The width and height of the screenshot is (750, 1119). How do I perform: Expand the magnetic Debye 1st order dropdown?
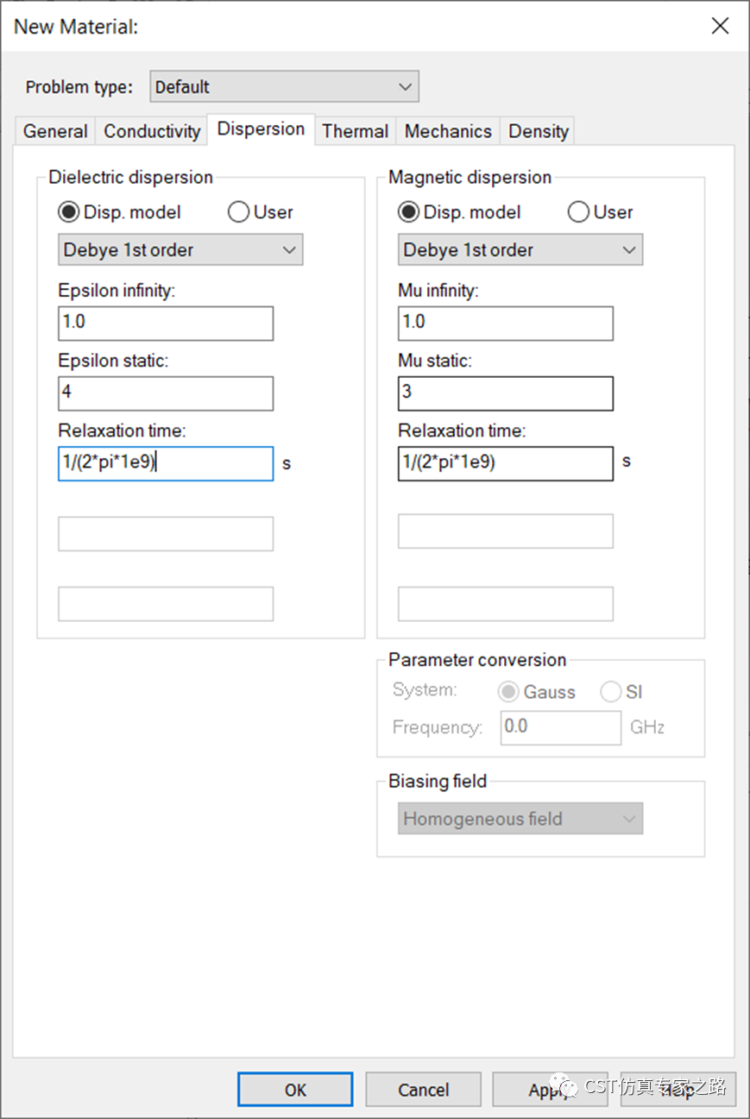(520, 250)
